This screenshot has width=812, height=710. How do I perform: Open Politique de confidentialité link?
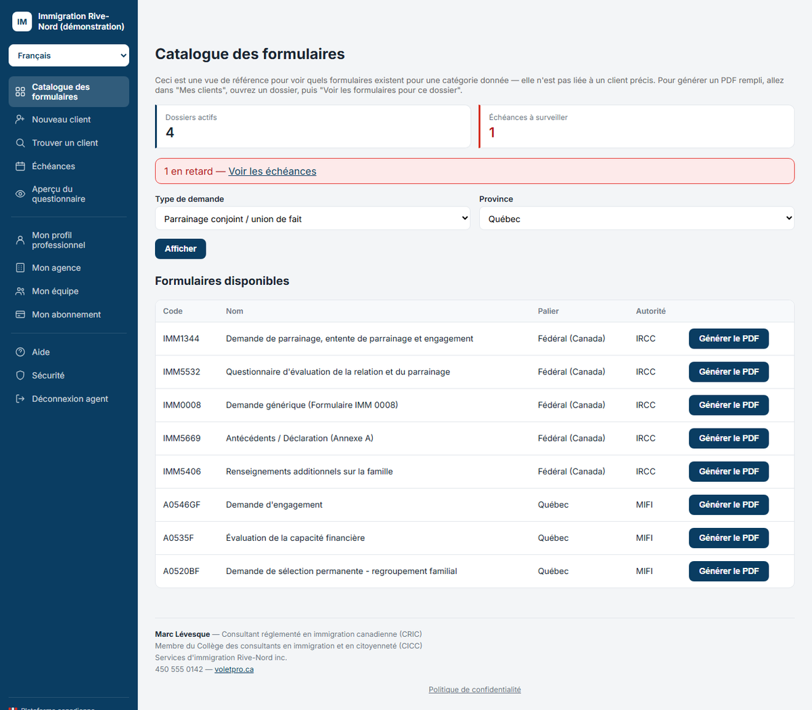475,690
